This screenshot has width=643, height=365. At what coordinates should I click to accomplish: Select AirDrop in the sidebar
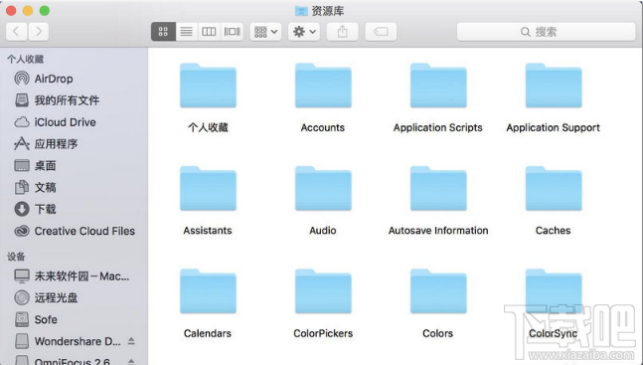(x=44, y=79)
